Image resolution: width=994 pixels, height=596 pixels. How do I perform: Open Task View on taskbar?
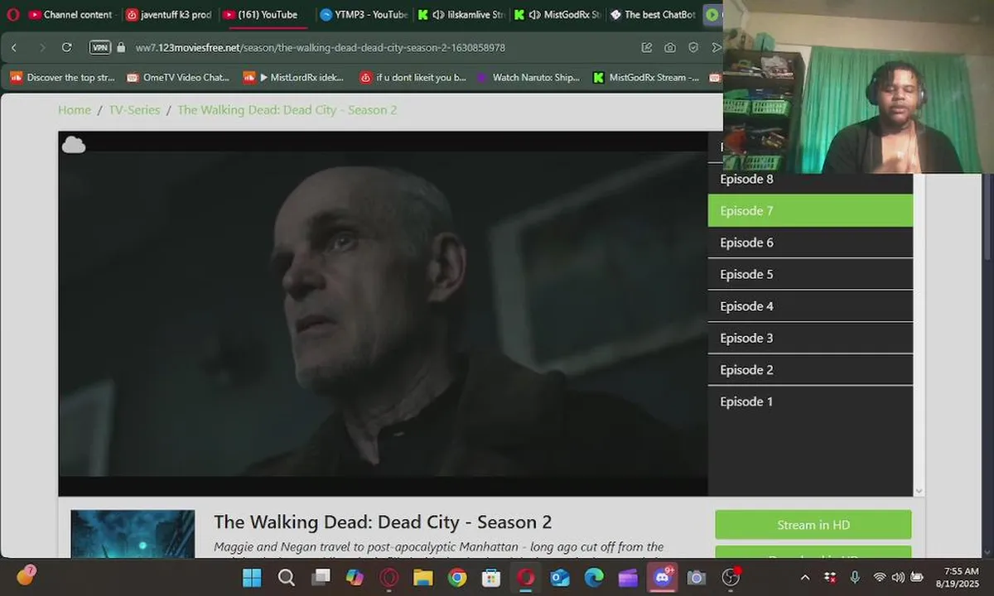click(x=321, y=577)
